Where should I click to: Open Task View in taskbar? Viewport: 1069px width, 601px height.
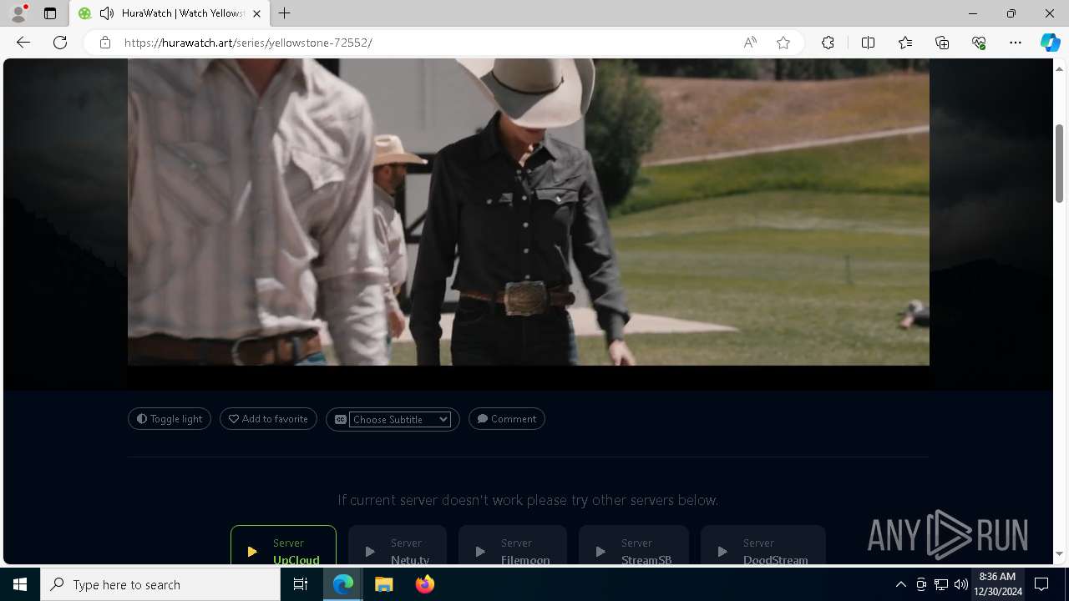301,584
